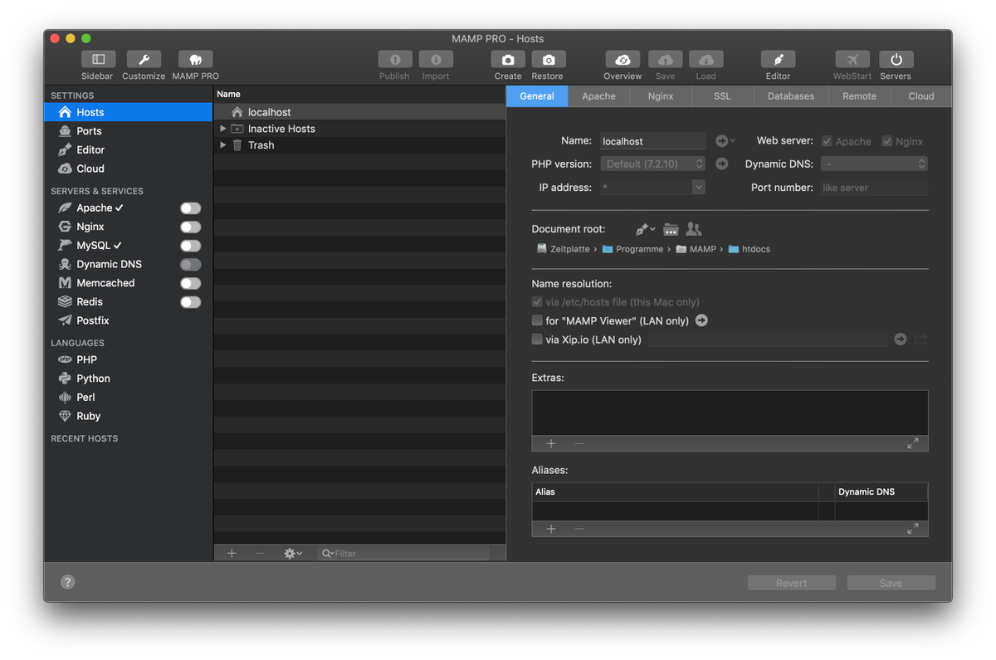Switch to the Databases tab
This screenshot has height=660, width=996.
pos(791,96)
